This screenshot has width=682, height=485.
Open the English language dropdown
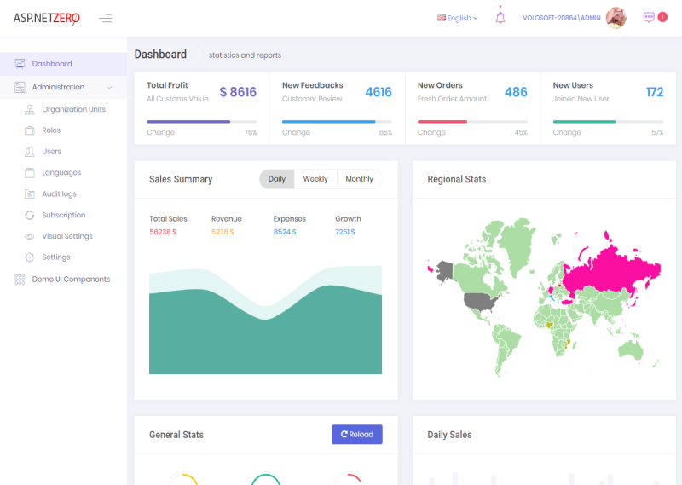tap(458, 18)
